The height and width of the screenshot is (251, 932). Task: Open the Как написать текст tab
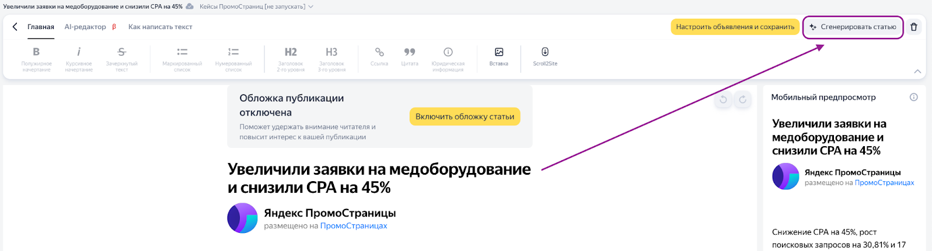click(160, 27)
